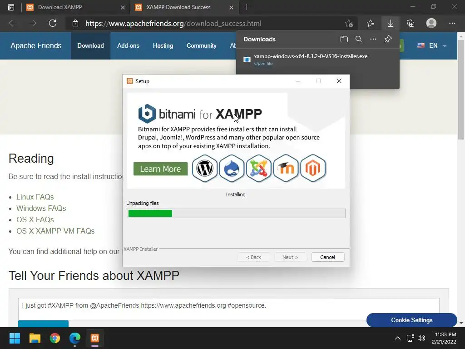
Task: Open the Collections icon in Edge
Action: [x=411, y=23]
